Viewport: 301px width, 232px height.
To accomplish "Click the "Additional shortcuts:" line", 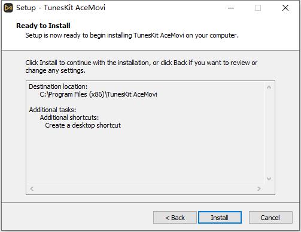I will click(x=69, y=117).
